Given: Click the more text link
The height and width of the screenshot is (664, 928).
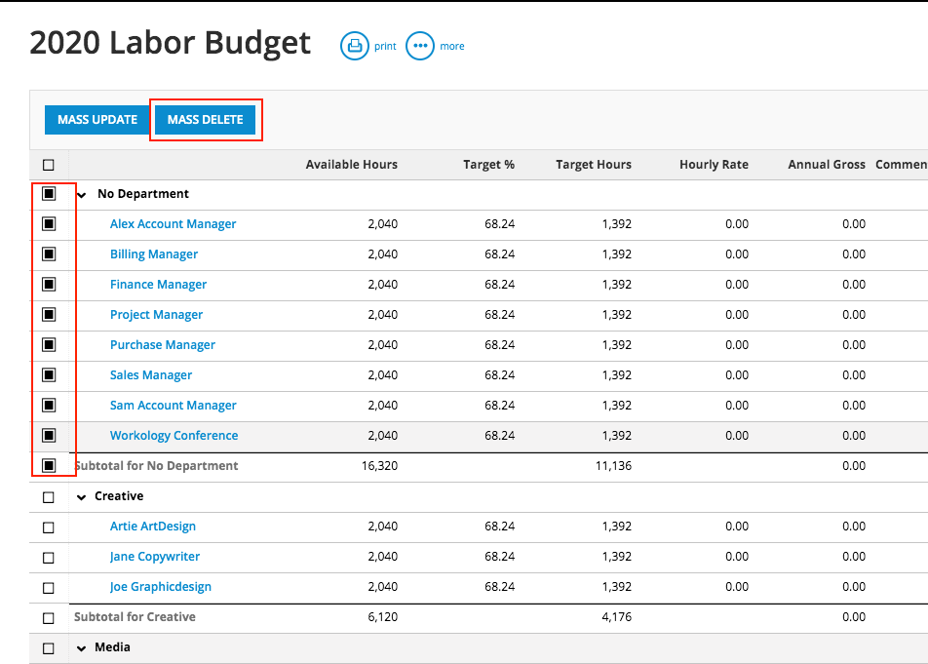Looking at the screenshot, I should (452, 46).
